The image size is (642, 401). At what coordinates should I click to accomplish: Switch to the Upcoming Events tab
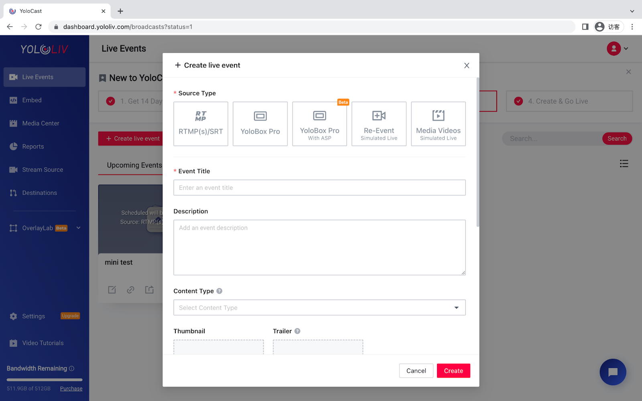point(134,165)
